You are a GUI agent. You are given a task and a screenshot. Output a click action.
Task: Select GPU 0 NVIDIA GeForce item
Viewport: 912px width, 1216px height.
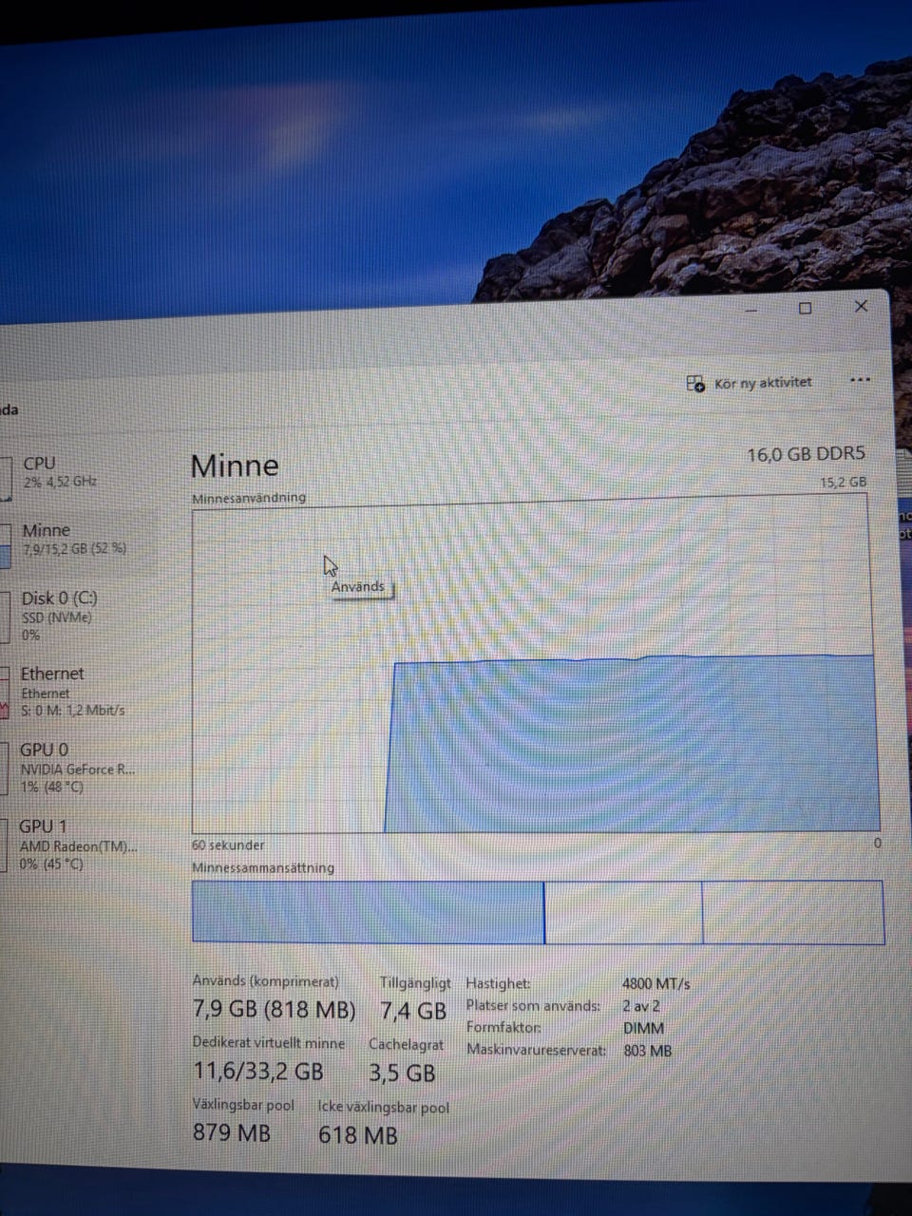76,768
